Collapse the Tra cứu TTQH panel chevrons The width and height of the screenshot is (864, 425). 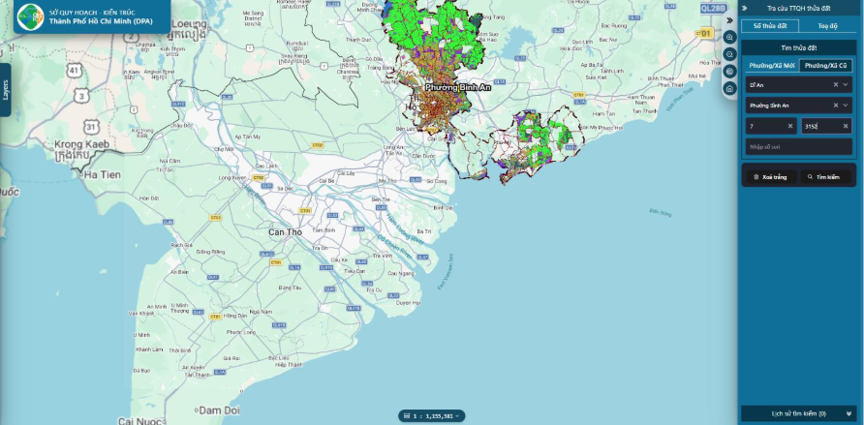point(745,9)
